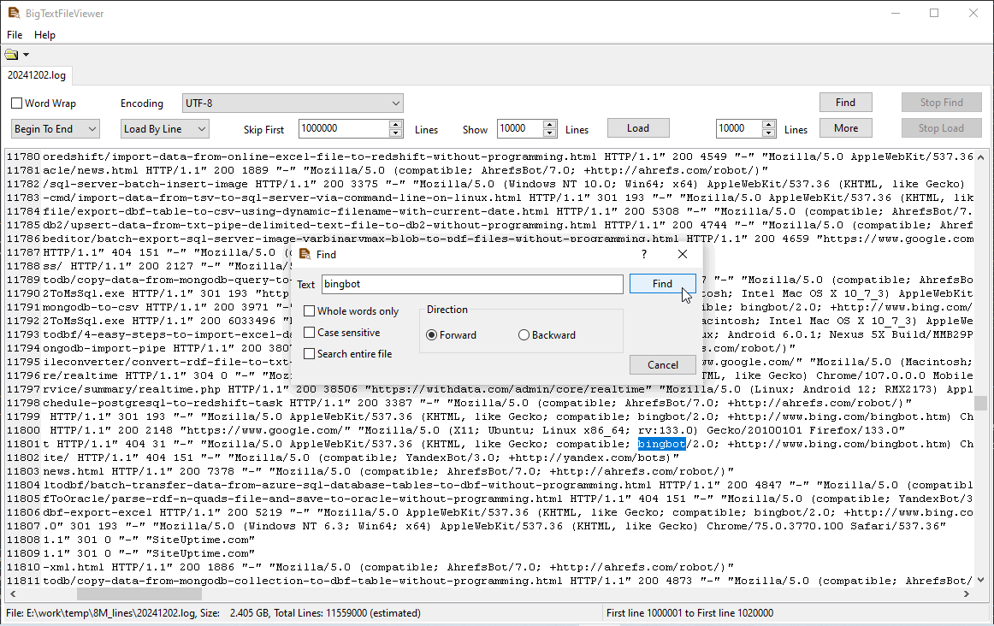Click the yellow open folder icon
This screenshot has width=994, height=626.
coord(12,55)
